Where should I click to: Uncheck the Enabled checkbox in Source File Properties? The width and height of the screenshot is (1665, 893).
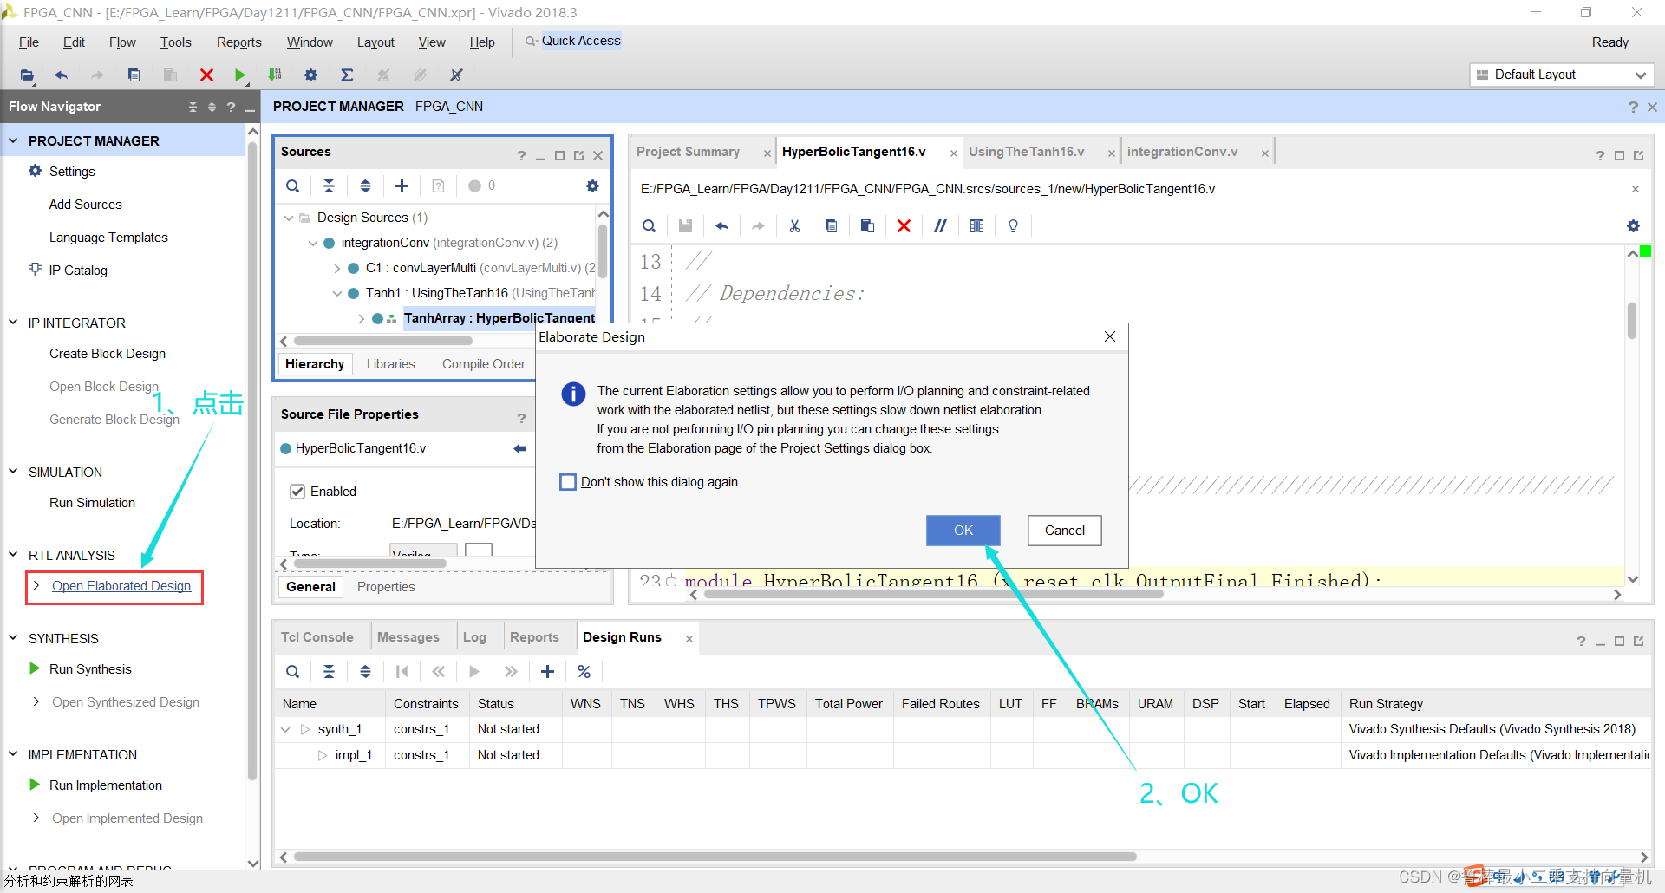[297, 492]
